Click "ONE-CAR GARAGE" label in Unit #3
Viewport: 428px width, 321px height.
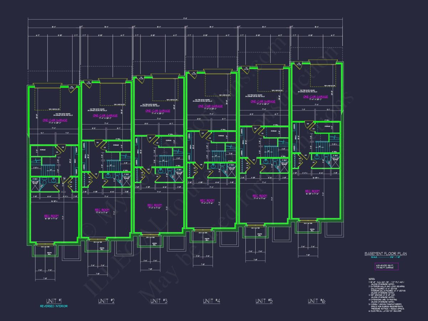point(158,111)
